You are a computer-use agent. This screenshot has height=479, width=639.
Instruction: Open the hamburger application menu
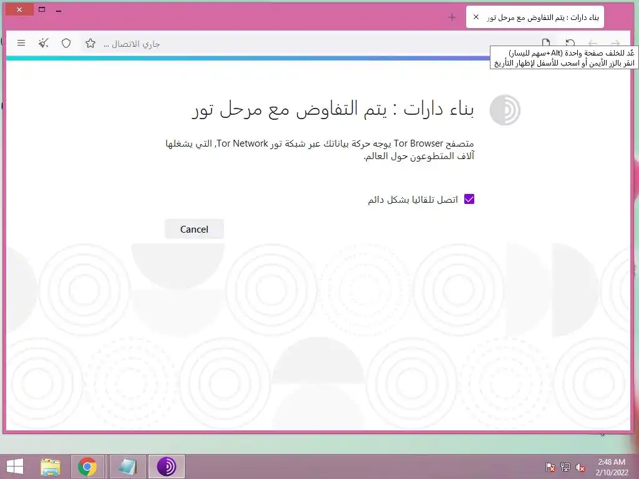[x=21, y=43]
